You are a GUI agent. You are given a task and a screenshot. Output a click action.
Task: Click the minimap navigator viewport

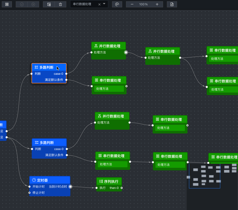pyautogui.click(x=204, y=176)
